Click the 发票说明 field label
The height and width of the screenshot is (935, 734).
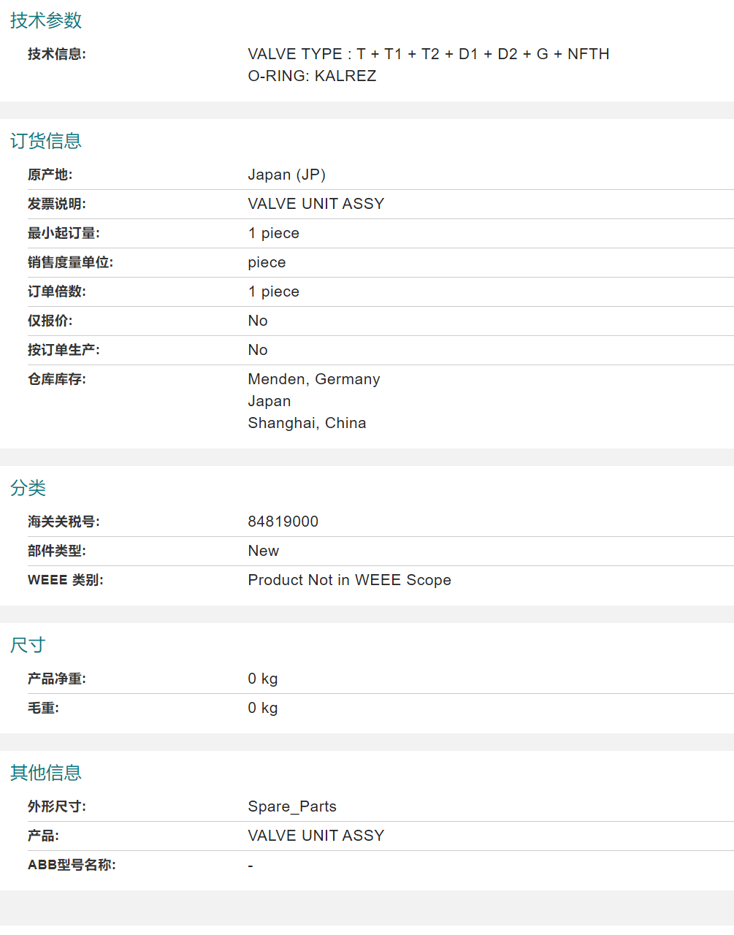pyautogui.click(x=56, y=204)
